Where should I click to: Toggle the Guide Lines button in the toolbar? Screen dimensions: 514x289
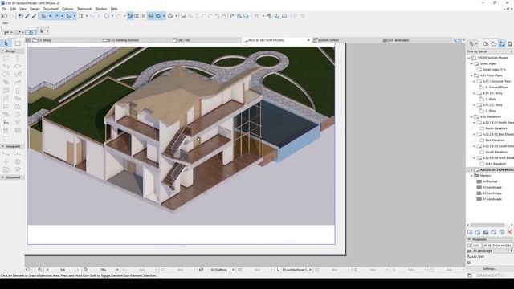[44, 16]
